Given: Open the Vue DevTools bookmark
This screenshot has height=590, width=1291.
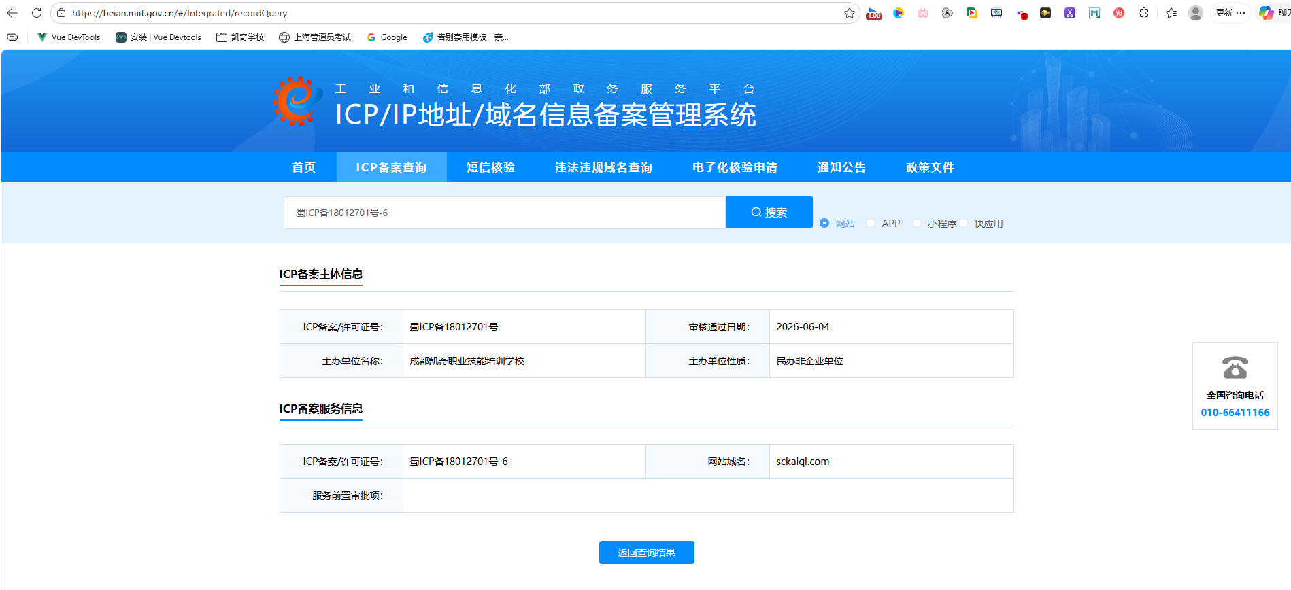Looking at the screenshot, I should click(x=69, y=37).
